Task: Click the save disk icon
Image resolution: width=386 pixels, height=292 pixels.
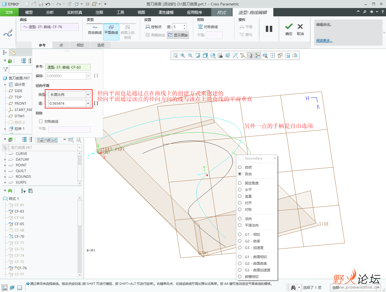Action: point(41,4)
